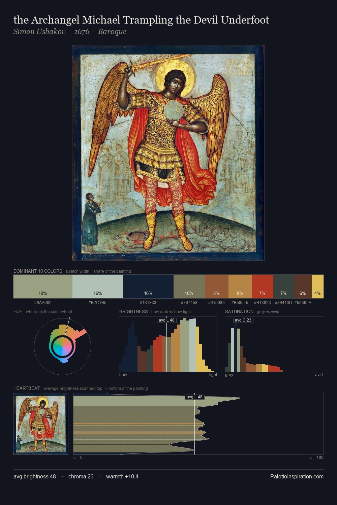
Task: Click the yellow 4% swatch
Action: point(317,287)
